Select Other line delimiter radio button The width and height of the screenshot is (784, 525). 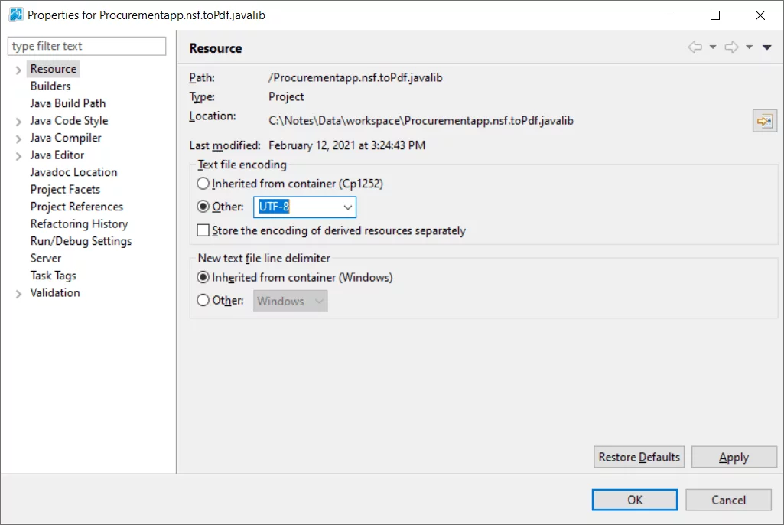[x=203, y=301]
